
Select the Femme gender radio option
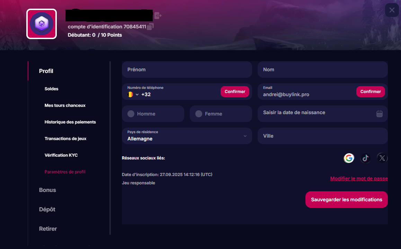click(199, 114)
